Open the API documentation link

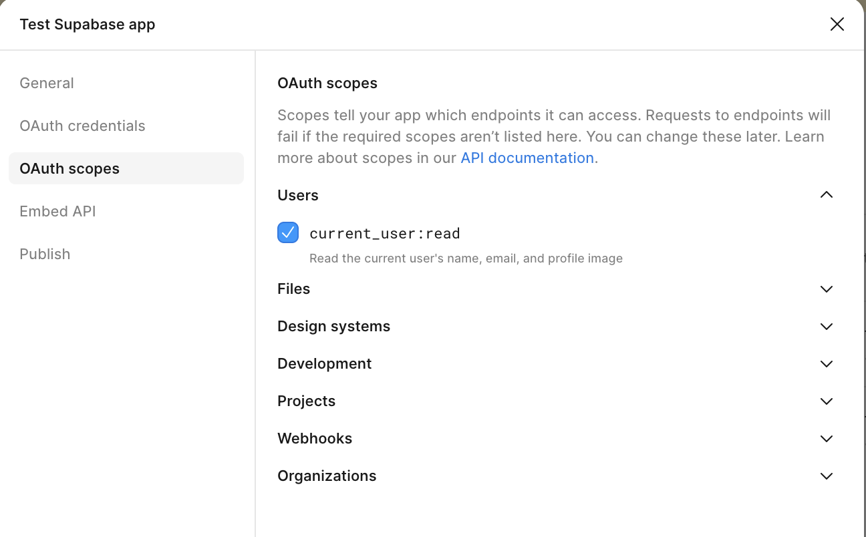click(x=527, y=158)
